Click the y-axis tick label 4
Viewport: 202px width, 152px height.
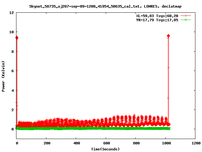[13, 91]
